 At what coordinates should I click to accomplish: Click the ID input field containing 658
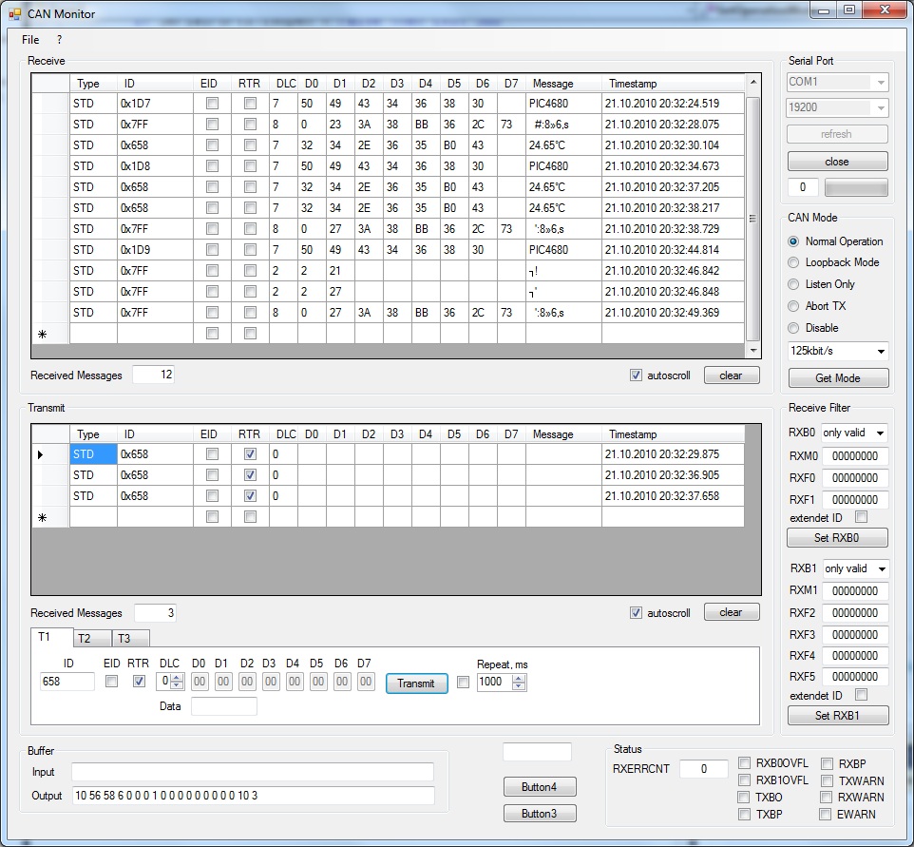[x=67, y=682]
